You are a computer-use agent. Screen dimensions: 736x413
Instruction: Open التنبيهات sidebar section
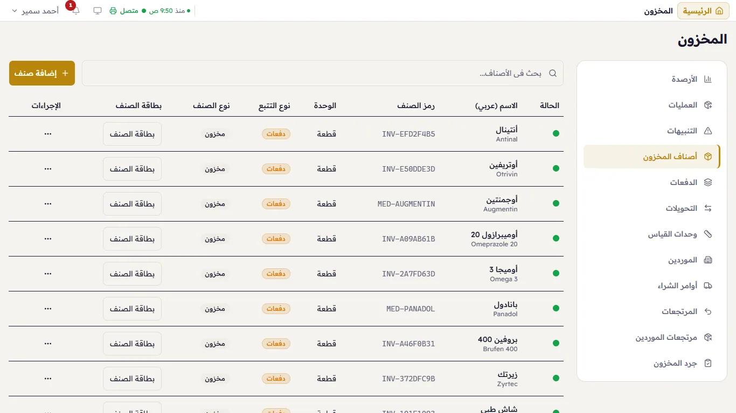pos(651,131)
